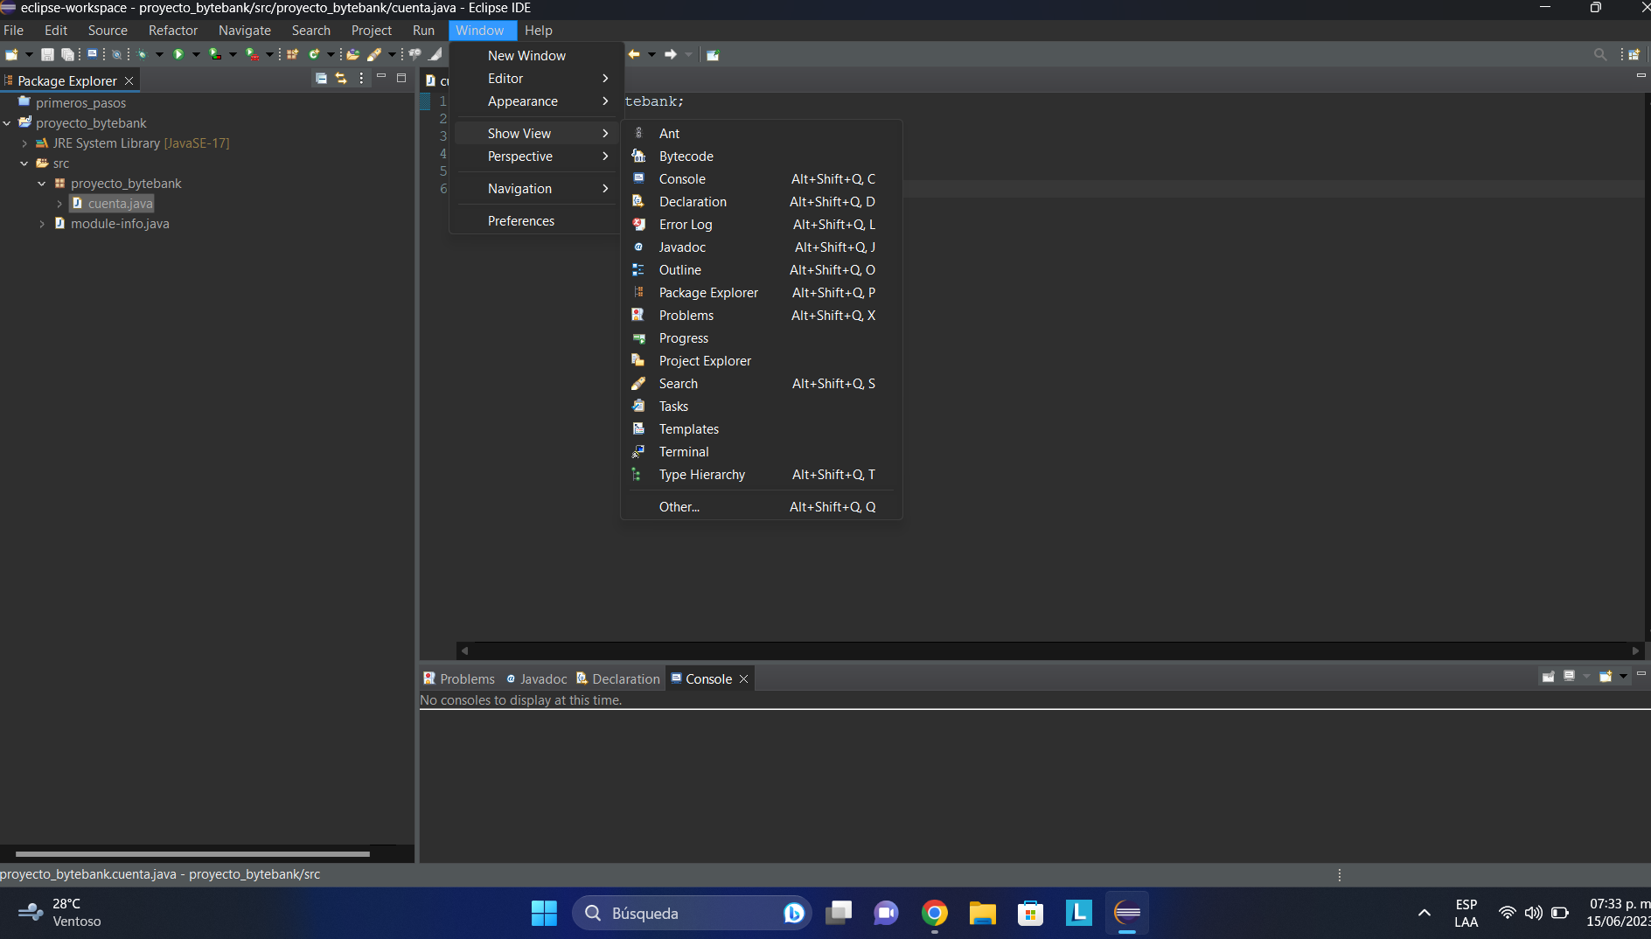Open the Appearance submenu
Screen dimensions: 1651x939
click(x=535, y=101)
